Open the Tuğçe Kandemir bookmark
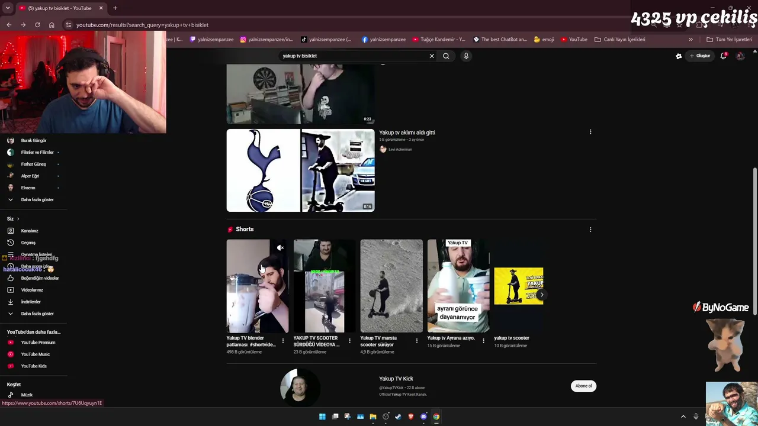This screenshot has height=426, width=758. pyautogui.click(x=439, y=40)
